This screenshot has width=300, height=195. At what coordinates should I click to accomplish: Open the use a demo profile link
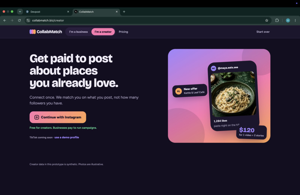tap(67, 137)
